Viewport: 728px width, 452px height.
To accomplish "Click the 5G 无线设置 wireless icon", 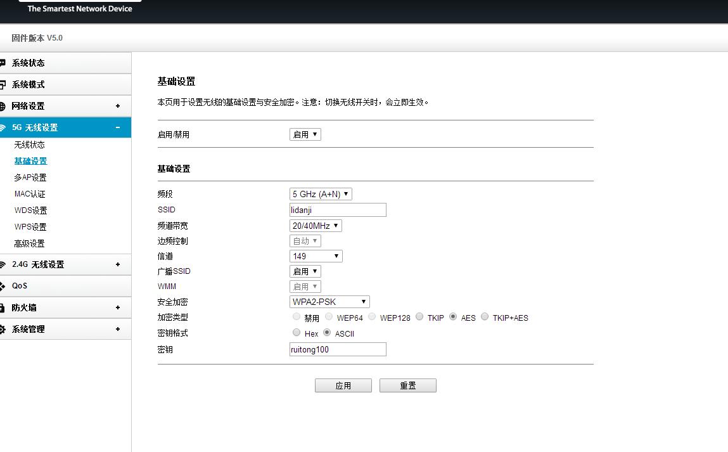I will click(x=5, y=127).
